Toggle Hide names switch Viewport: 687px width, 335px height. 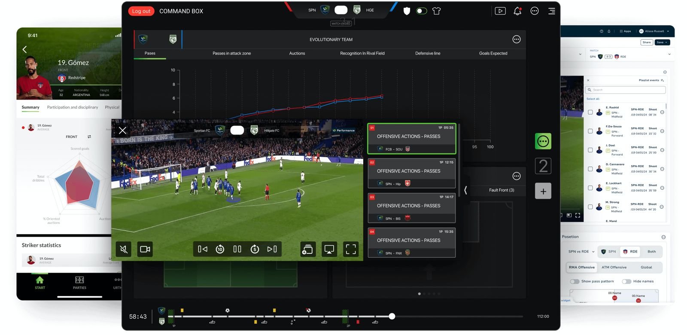(x=626, y=281)
